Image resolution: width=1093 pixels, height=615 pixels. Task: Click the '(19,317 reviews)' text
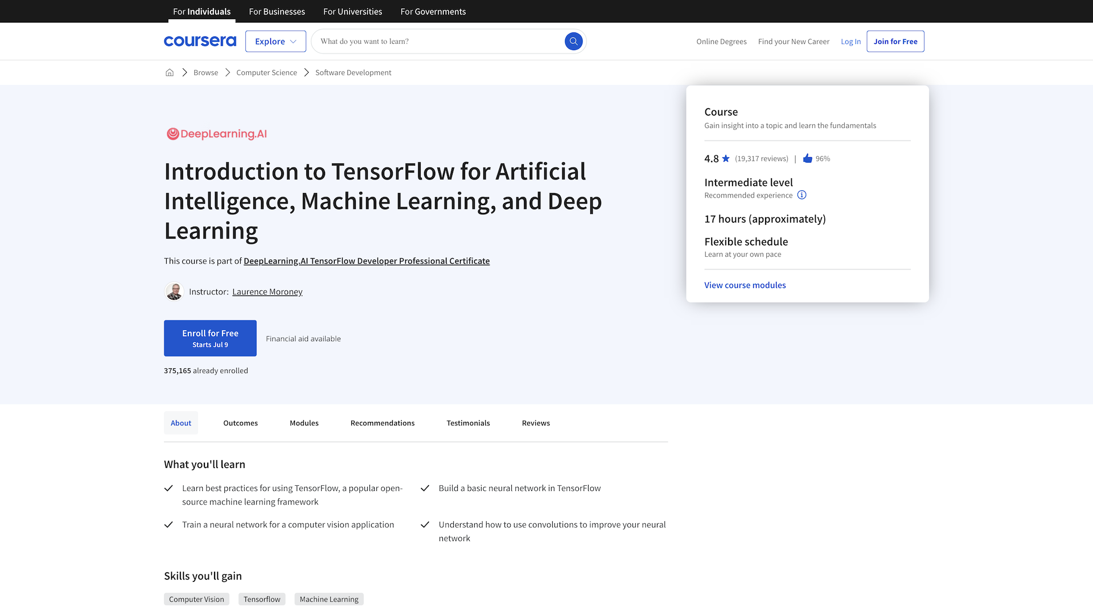(761, 158)
